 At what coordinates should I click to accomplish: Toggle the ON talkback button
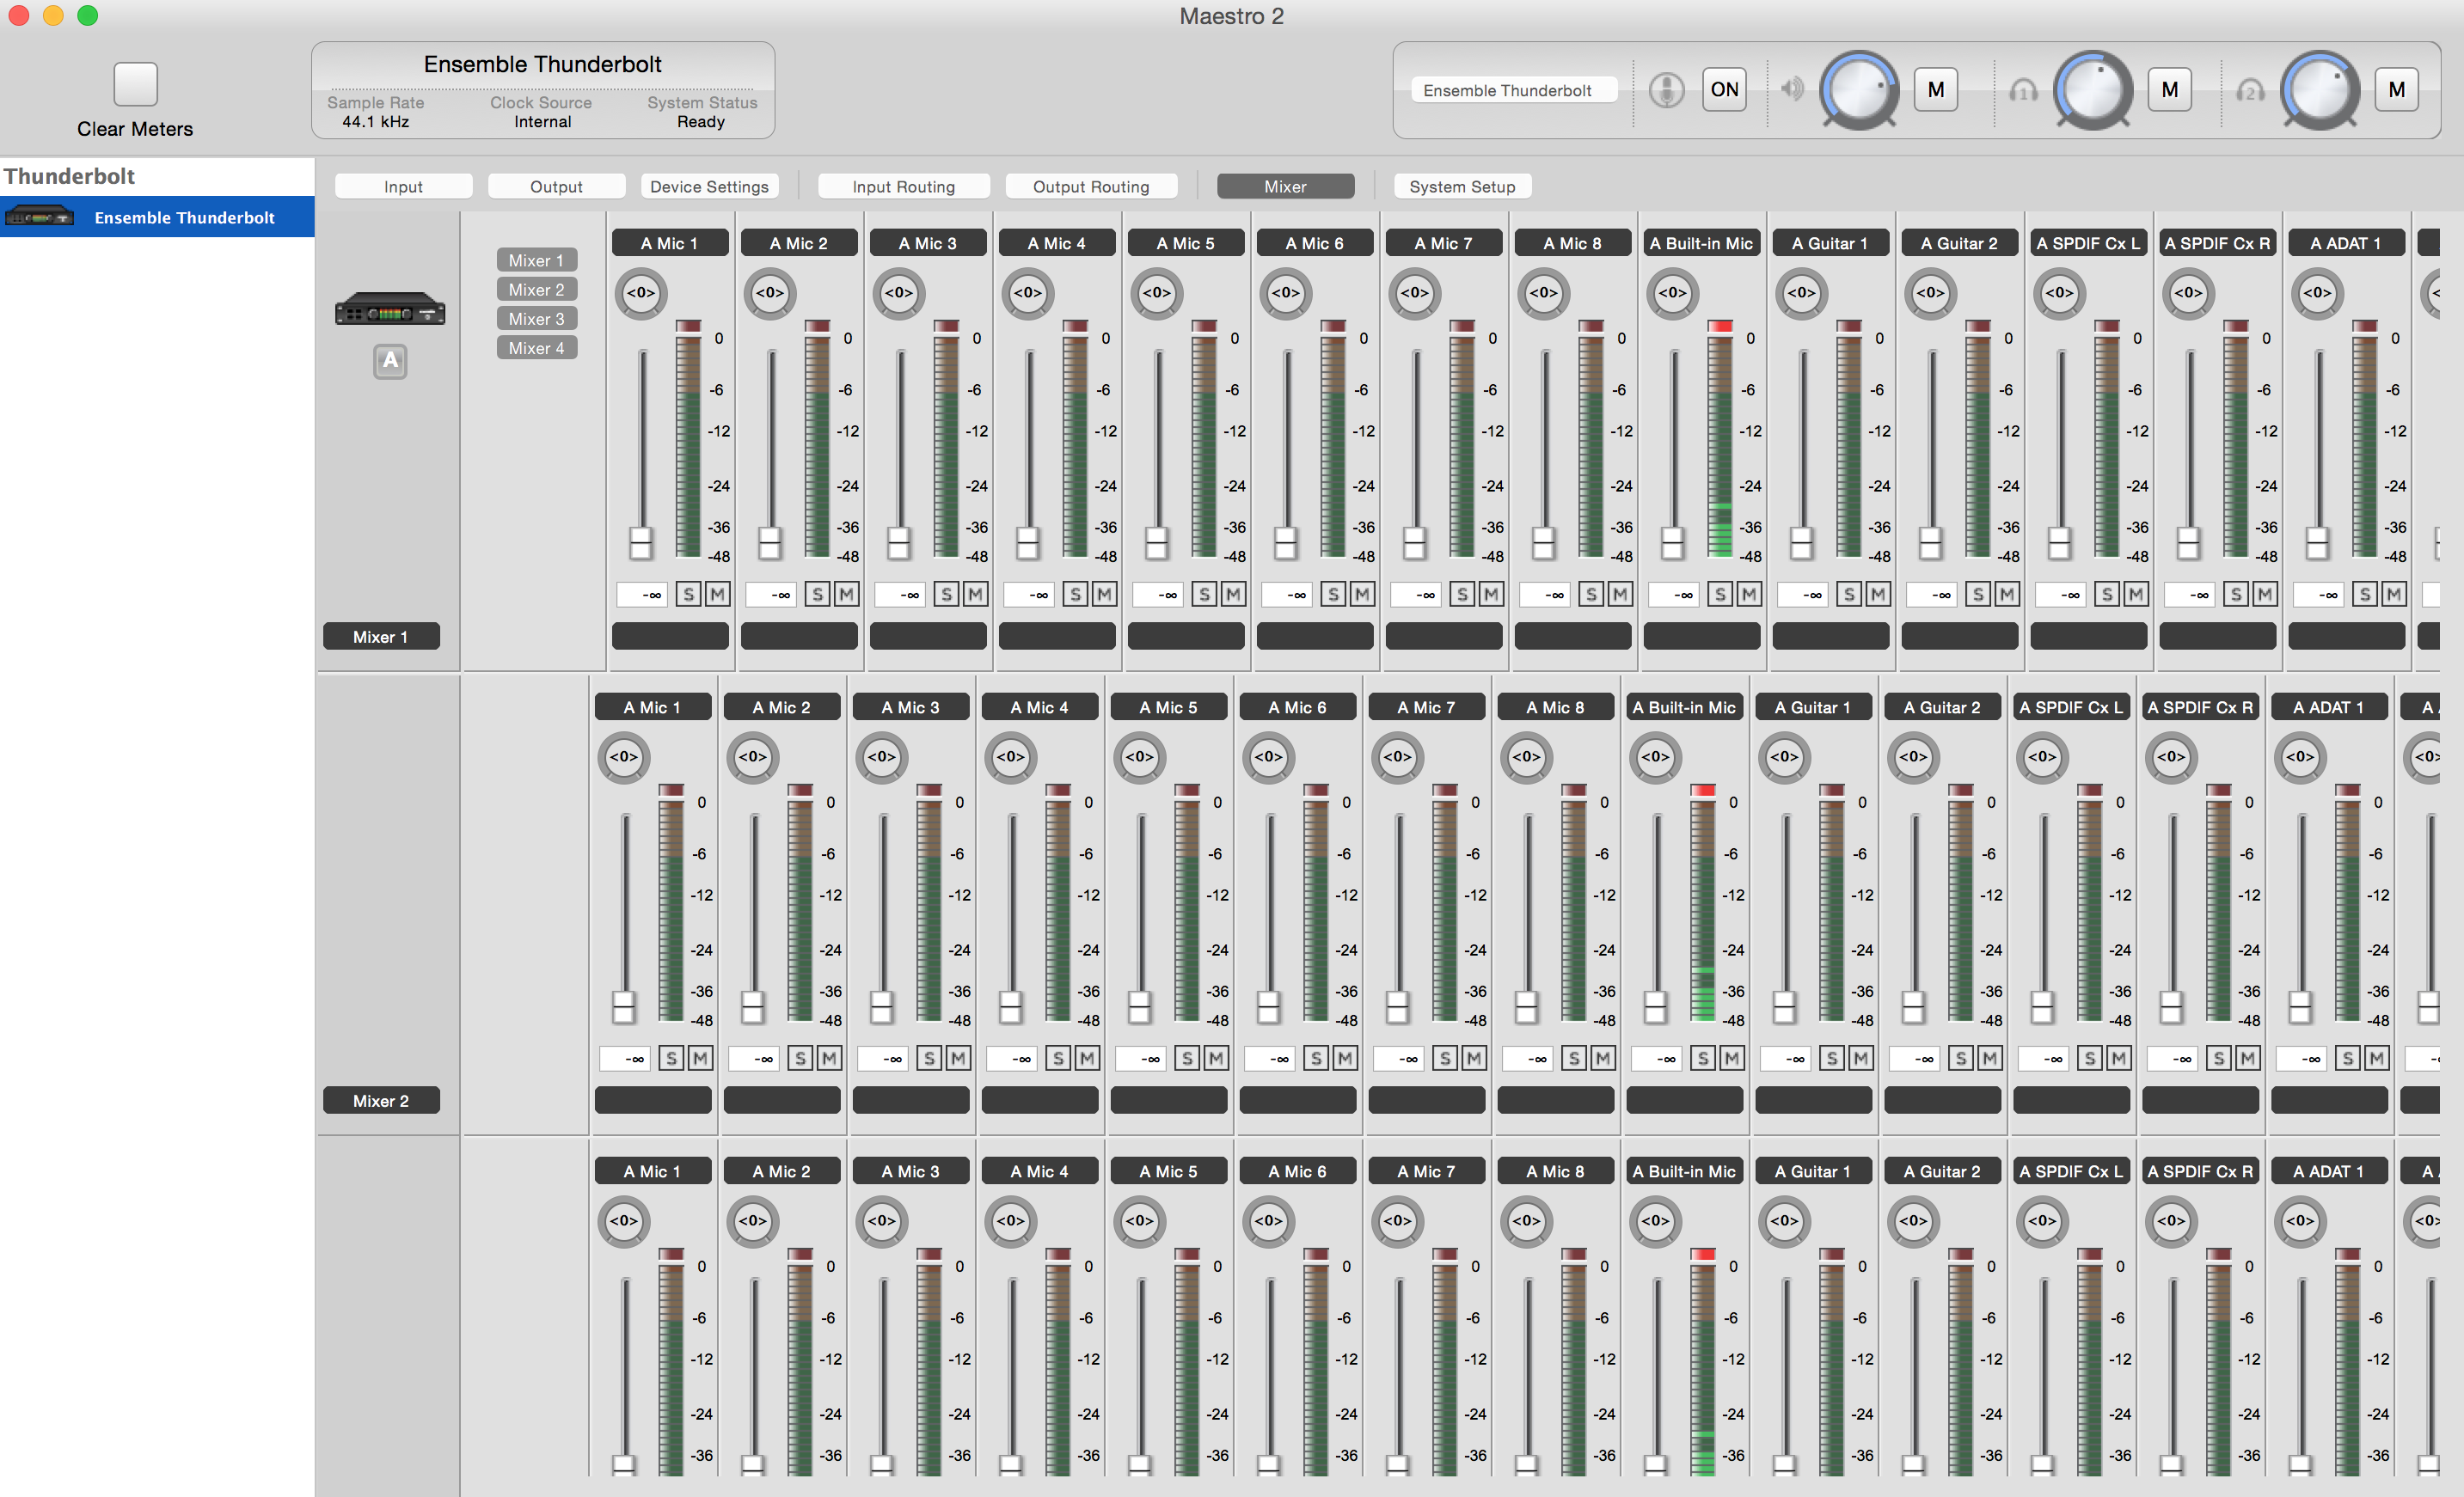click(x=1723, y=90)
